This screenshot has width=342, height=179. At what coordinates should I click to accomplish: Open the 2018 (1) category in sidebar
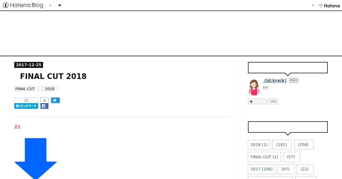click(259, 145)
